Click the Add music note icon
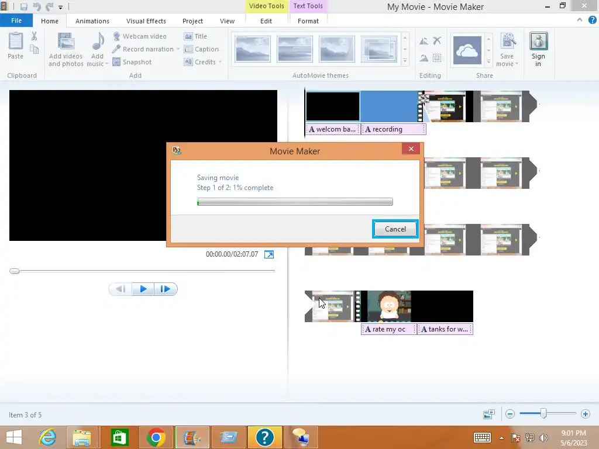 click(x=98, y=42)
